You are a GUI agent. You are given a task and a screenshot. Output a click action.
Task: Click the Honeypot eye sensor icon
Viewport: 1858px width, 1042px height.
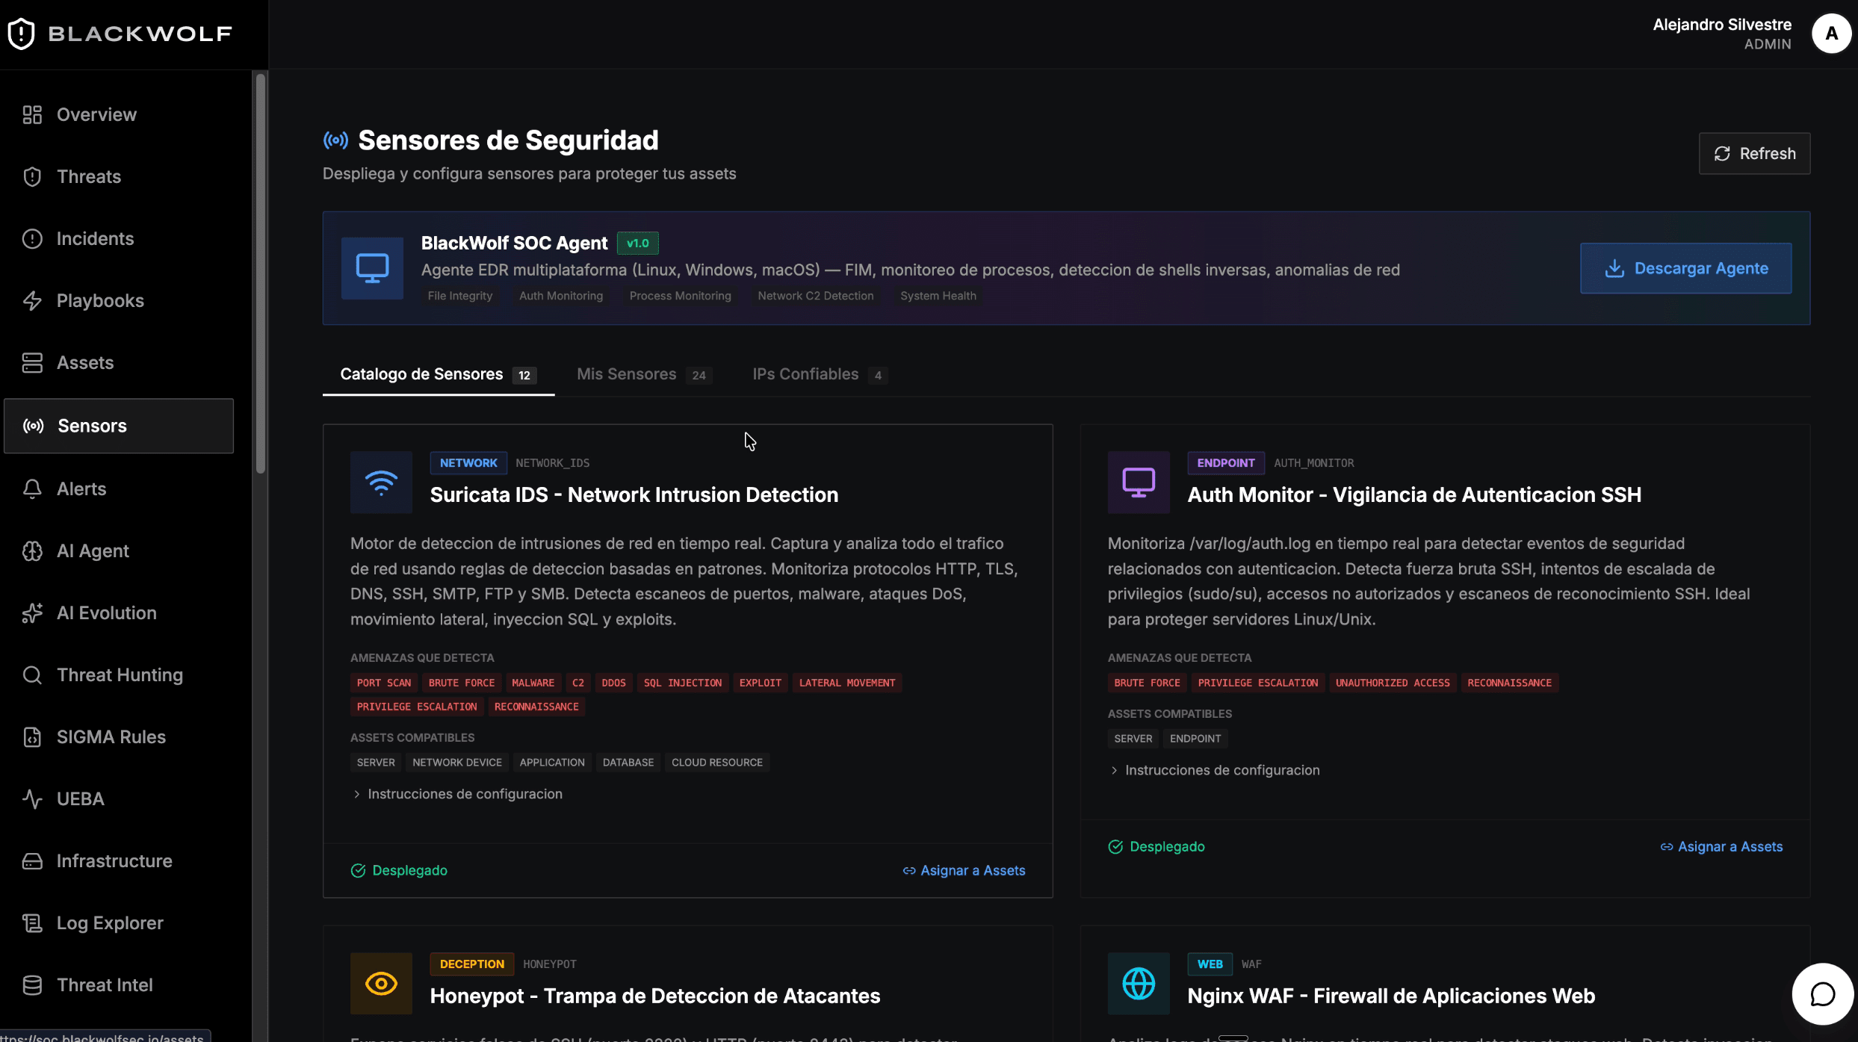pyautogui.click(x=381, y=983)
